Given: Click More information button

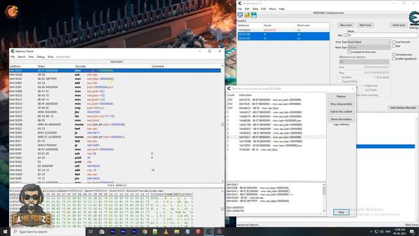Looking at the screenshot, I should pyautogui.click(x=341, y=119).
